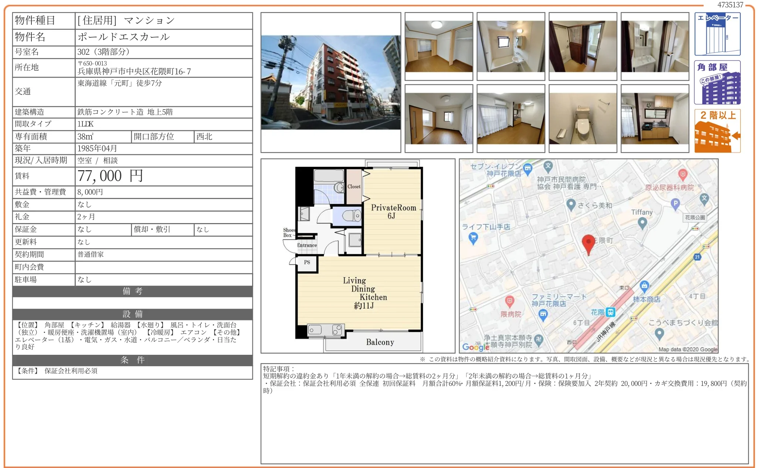
Task: Click the 設備 section header
Action: (132, 314)
